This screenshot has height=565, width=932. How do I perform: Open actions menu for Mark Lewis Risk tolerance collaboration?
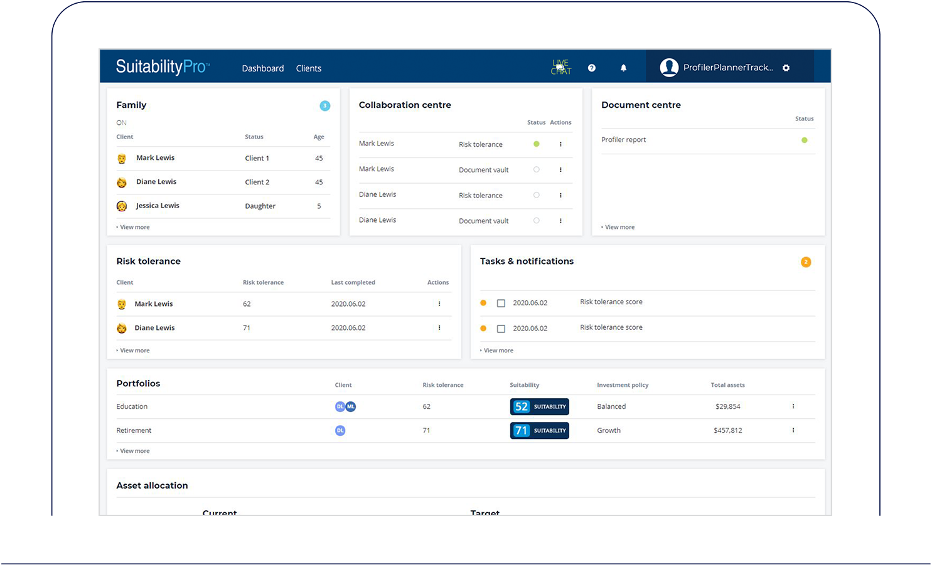coord(560,144)
